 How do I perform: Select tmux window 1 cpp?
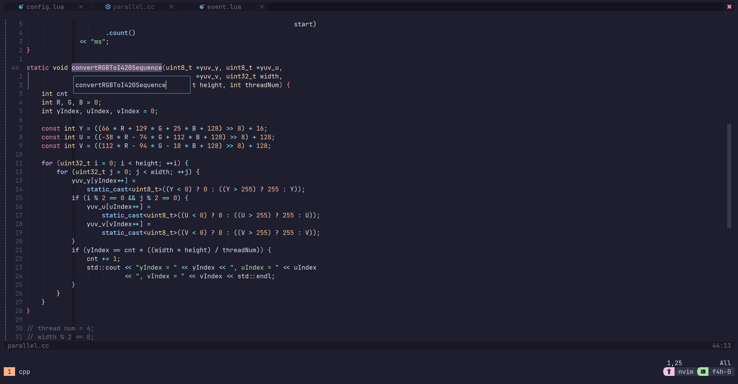pos(17,372)
